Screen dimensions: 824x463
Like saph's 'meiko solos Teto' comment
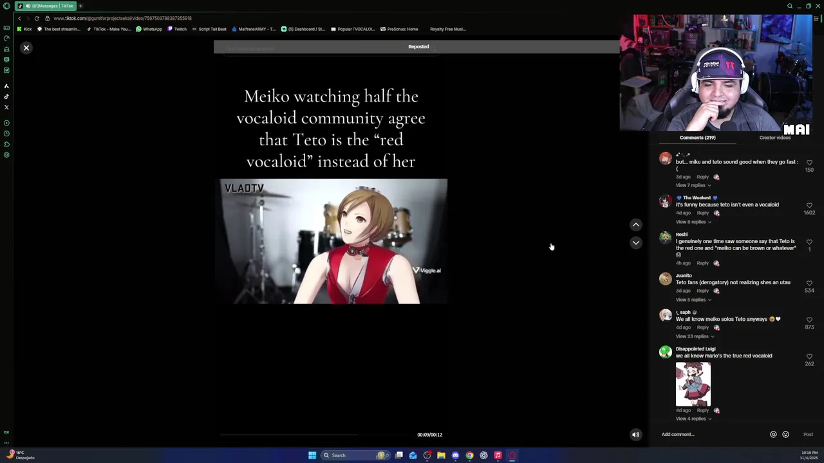coord(809,320)
